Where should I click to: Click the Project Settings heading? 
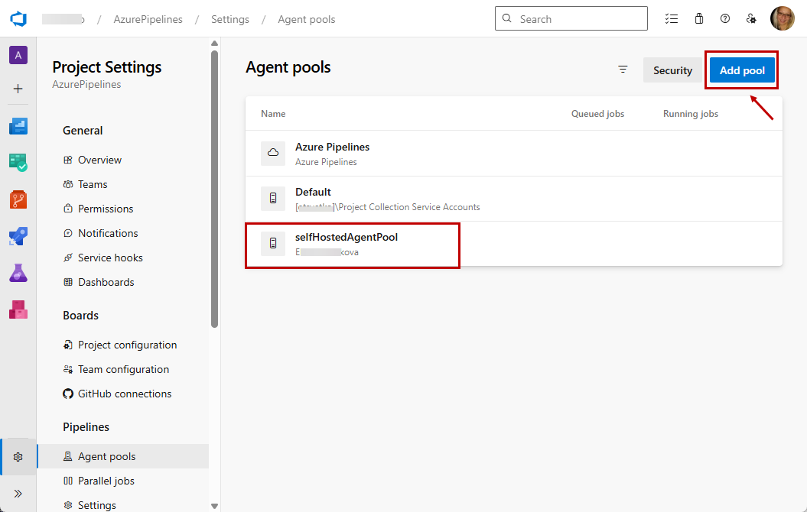(x=107, y=67)
